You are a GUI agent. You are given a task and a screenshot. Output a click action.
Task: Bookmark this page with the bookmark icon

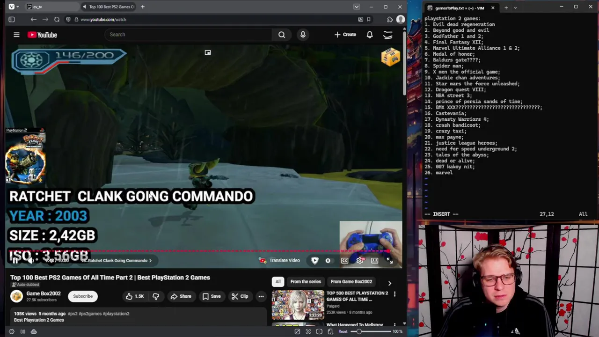(x=369, y=19)
